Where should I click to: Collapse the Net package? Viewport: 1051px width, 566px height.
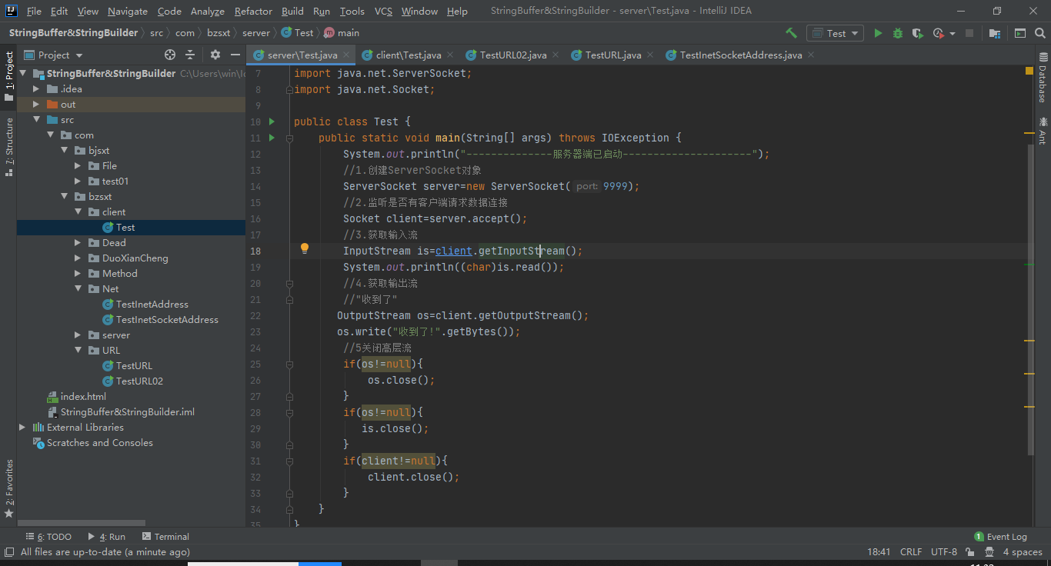pyautogui.click(x=78, y=289)
